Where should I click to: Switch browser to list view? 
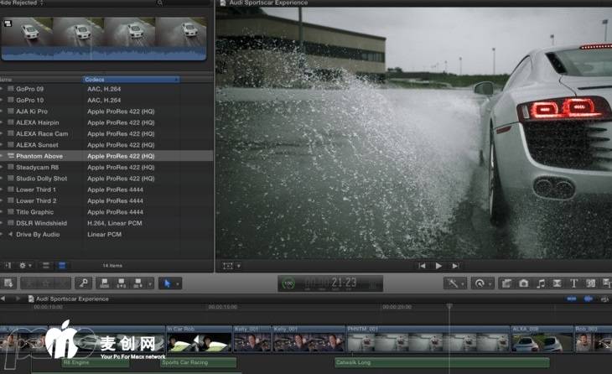61,265
